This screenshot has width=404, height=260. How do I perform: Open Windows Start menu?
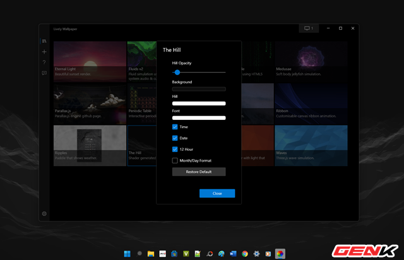pyautogui.click(x=128, y=254)
